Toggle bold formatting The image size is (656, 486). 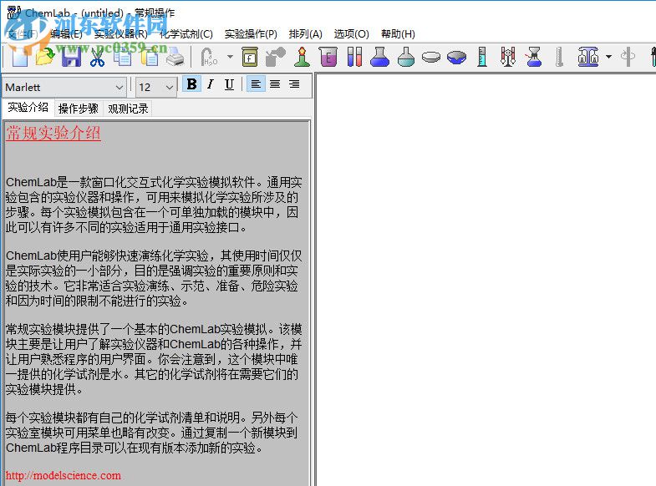pyautogui.click(x=192, y=84)
